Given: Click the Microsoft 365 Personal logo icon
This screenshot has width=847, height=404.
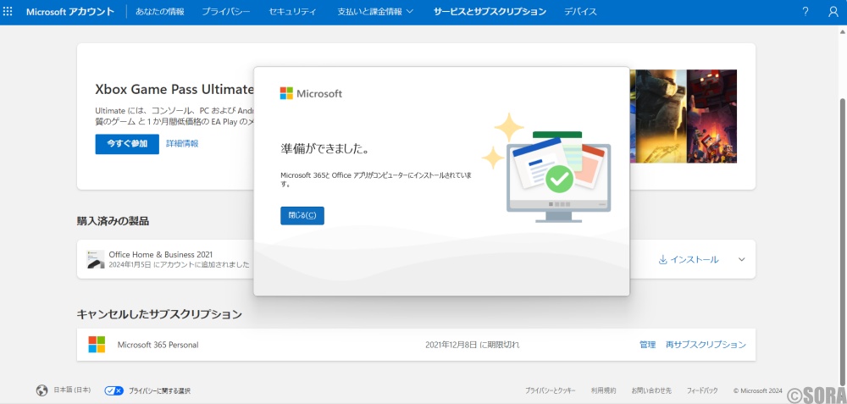Looking at the screenshot, I should [x=97, y=345].
